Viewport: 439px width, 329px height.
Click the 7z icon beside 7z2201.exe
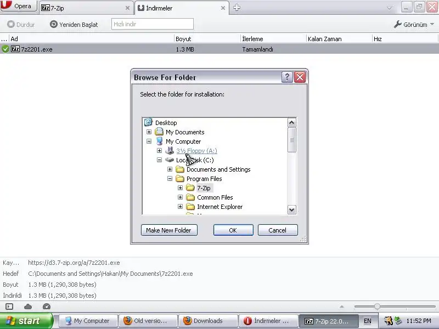[x=15, y=49]
